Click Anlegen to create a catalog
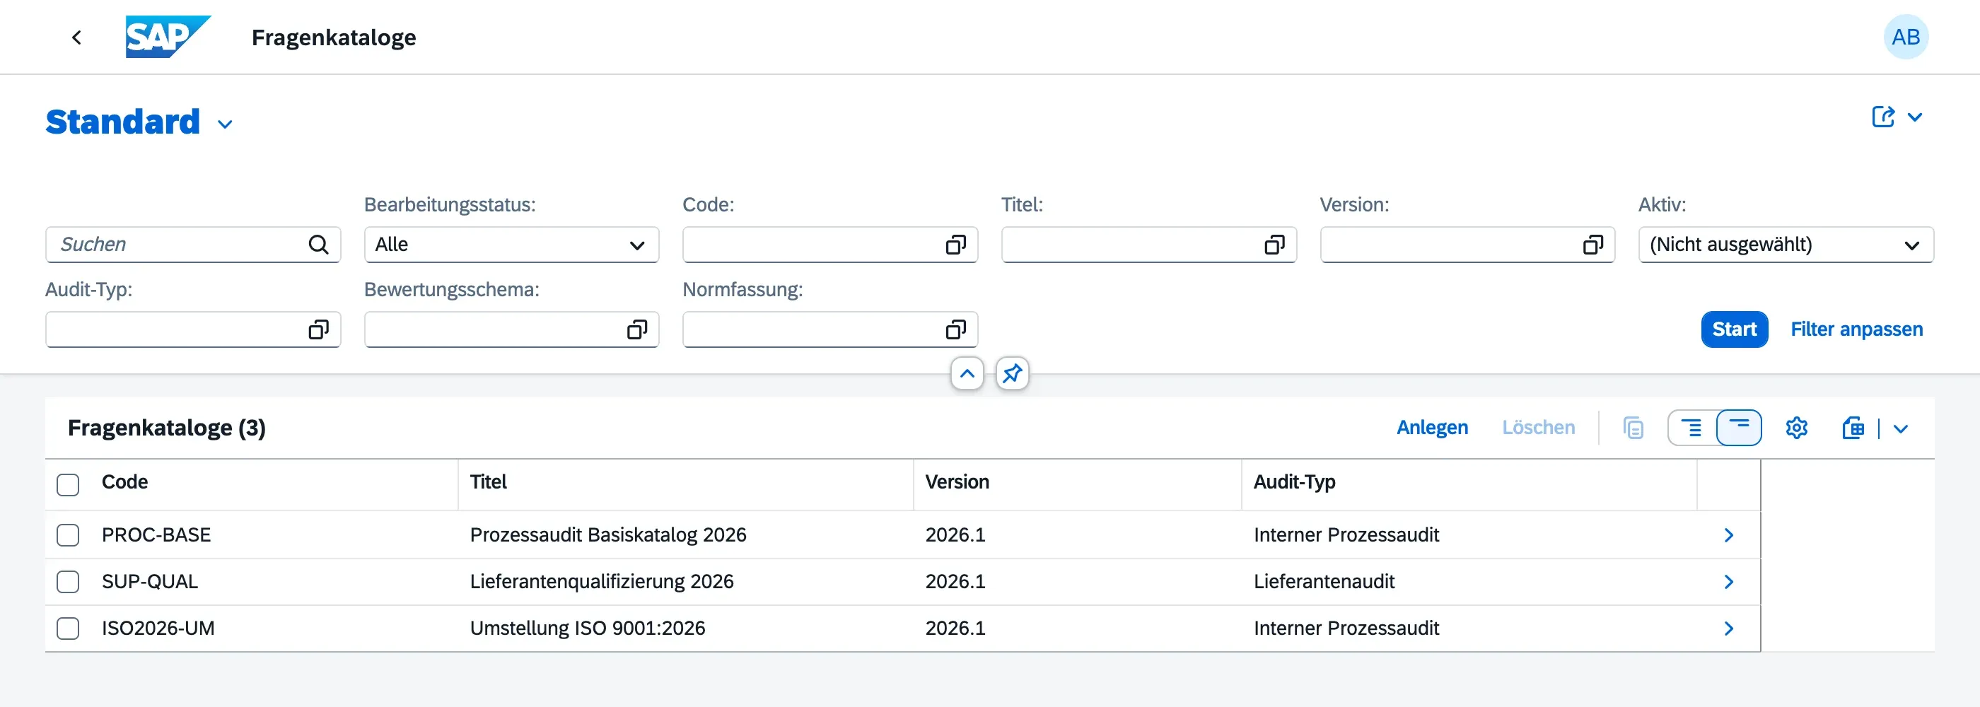1980x707 pixels. [x=1432, y=428]
